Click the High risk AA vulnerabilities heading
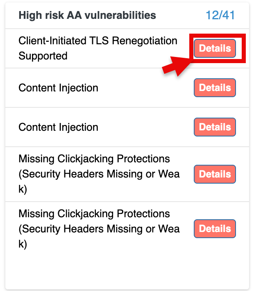Viewport: 254px width, 291px height. 87,16
